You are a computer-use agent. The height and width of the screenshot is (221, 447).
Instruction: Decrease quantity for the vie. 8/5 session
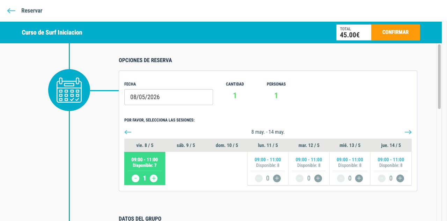tap(135, 178)
